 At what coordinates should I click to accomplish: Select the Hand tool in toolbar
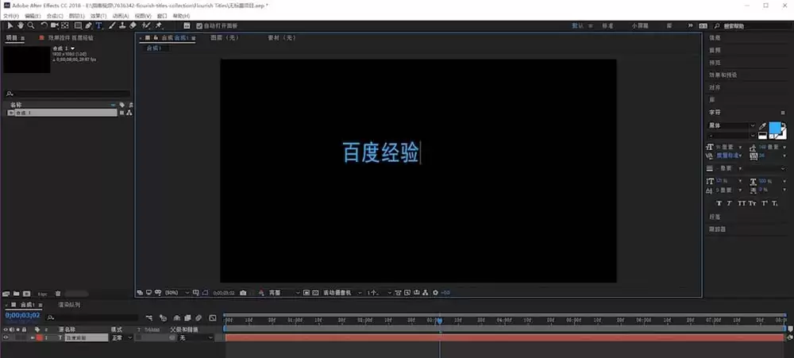(x=21, y=25)
